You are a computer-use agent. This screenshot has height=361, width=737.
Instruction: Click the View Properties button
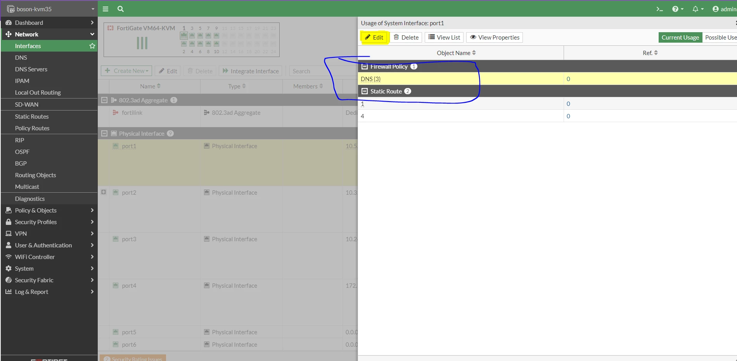coord(495,37)
